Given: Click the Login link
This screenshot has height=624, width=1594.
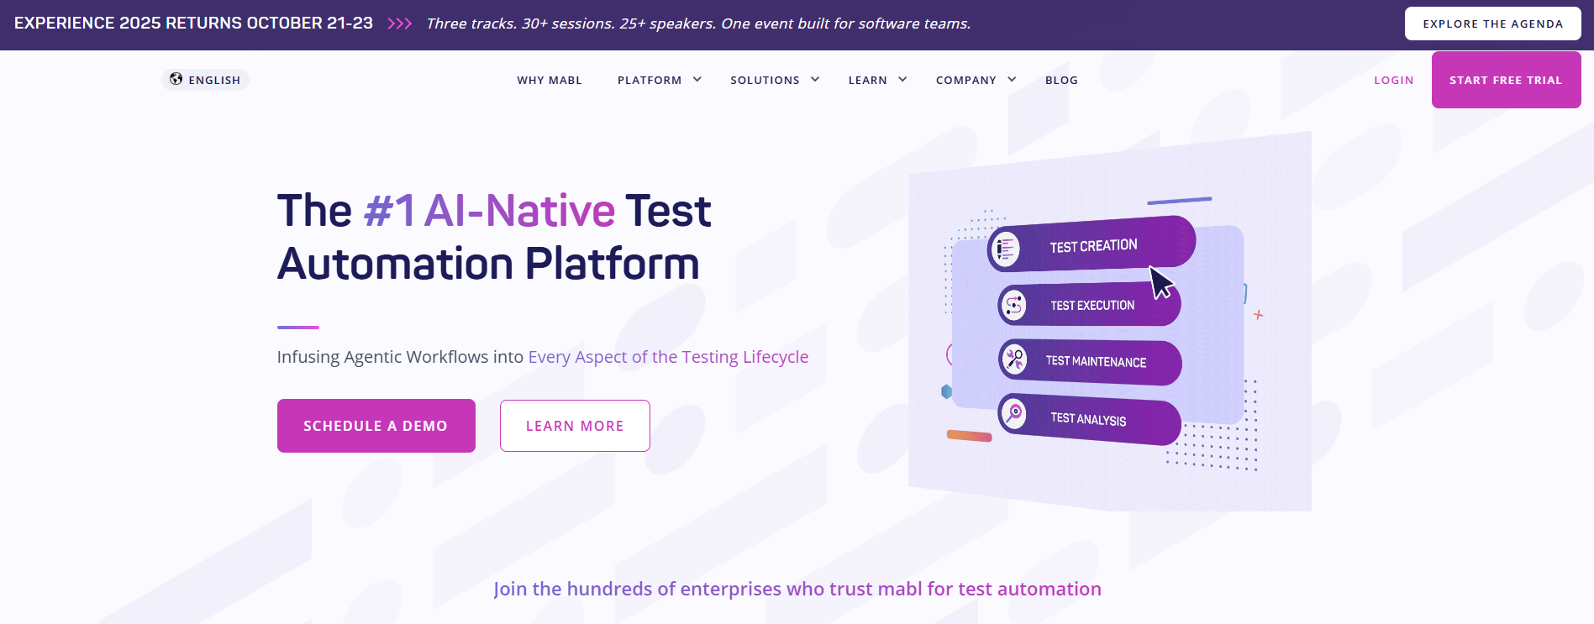Looking at the screenshot, I should tap(1393, 80).
